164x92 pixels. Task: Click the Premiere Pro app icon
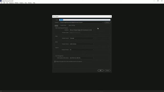click(x=1, y=1)
